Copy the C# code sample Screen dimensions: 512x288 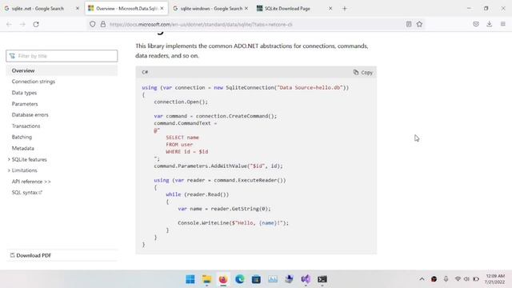(x=362, y=73)
